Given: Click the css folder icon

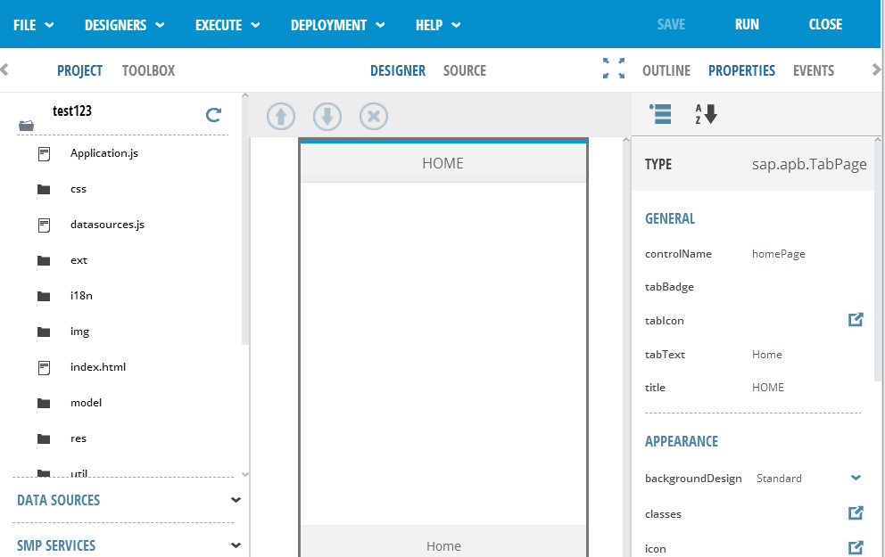Looking at the screenshot, I should pos(44,190).
